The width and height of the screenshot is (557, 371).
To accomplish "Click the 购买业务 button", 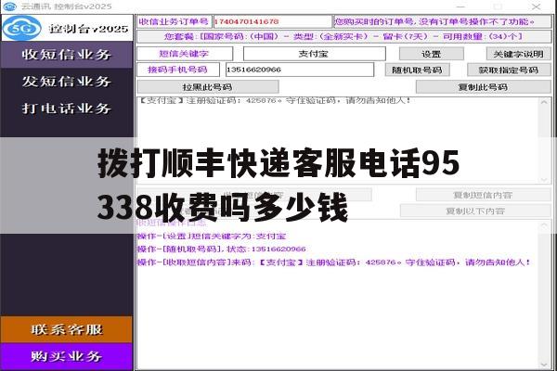I will click(x=67, y=356).
